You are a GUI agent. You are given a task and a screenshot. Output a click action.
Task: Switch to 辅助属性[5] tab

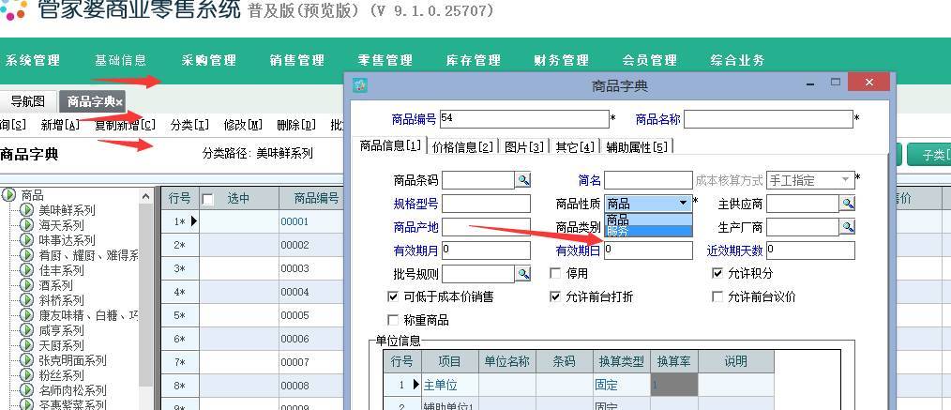coord(636,146)
